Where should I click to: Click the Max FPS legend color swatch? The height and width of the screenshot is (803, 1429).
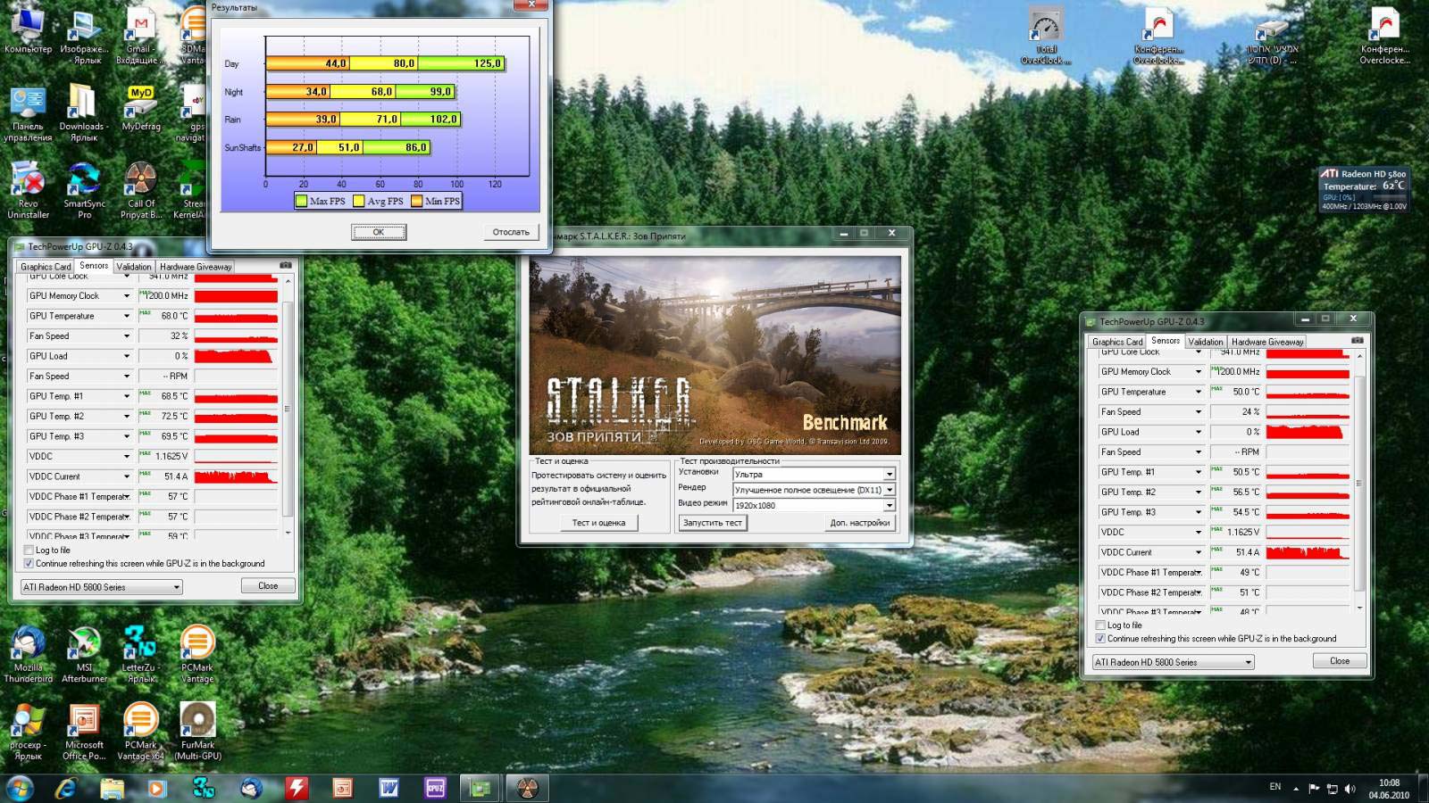(x=302, y=202)
